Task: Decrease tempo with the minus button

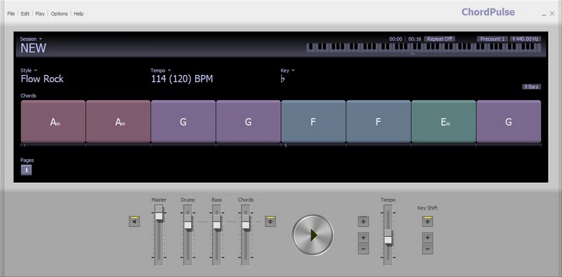Action: [x=363, y=249]
